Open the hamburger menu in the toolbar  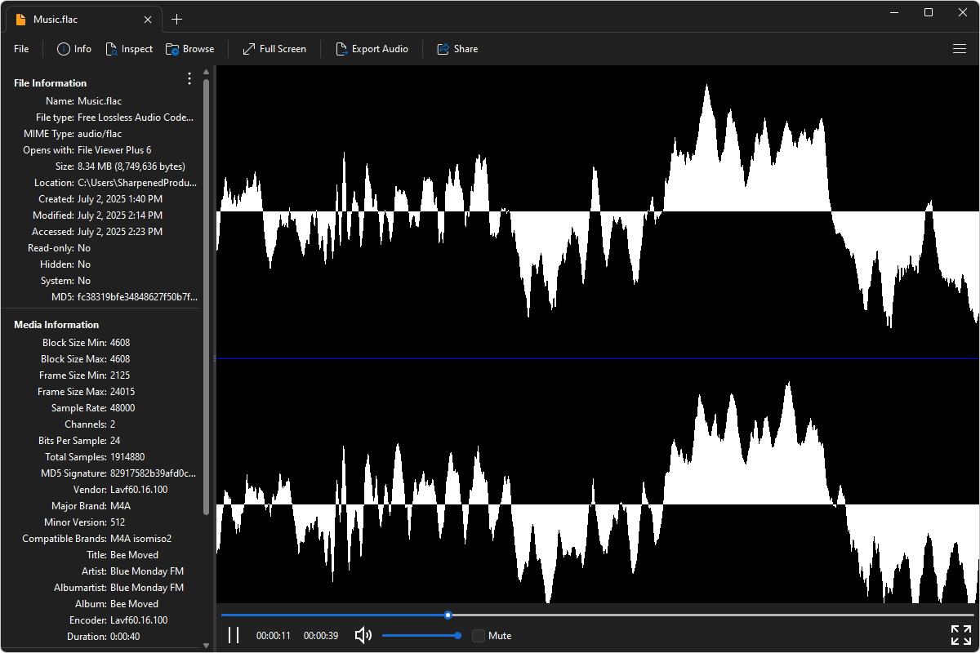click(x=960, y=49)
